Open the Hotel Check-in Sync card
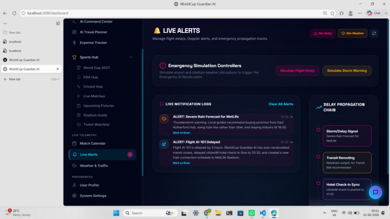The width and height of the screenshot is (390, 219). pos(347,190)
